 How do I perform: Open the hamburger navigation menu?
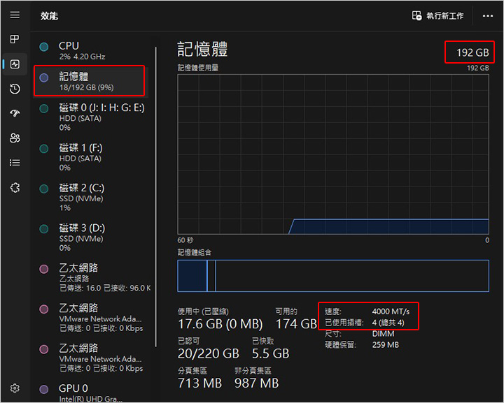click(15, 15)
